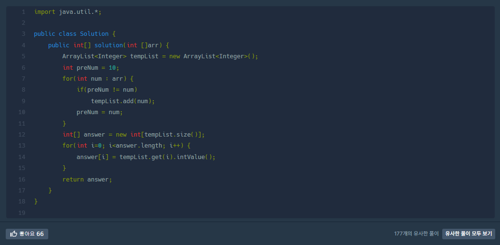500x245 pixels.
Task: Click the 177개의 유사한 풀이 text
Action: tap(416, 234)
